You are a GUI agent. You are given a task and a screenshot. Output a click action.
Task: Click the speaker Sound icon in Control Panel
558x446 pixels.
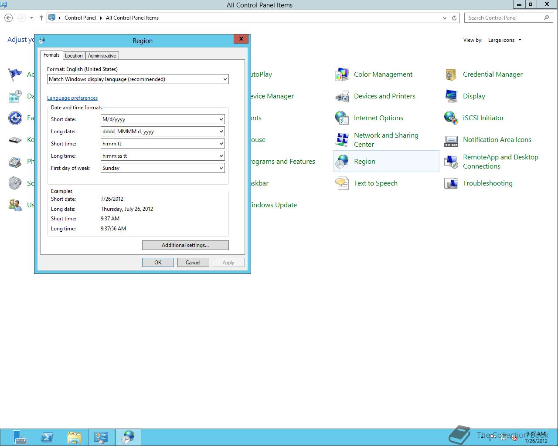15,183
